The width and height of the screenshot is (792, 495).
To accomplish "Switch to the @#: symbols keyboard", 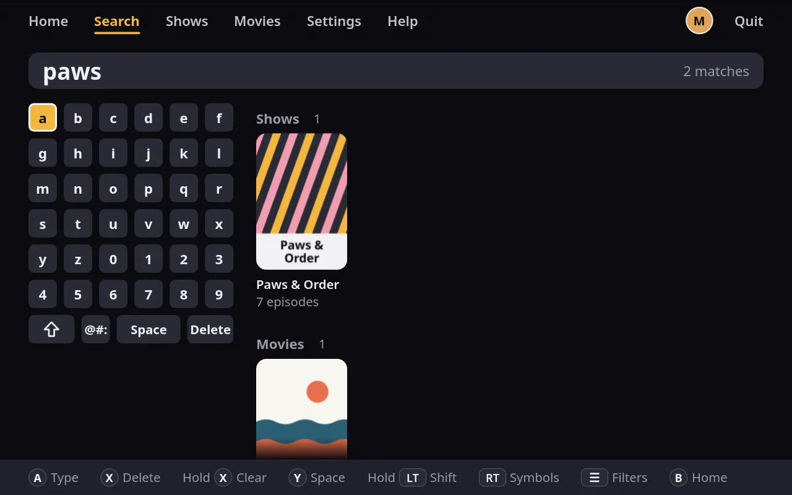I will (x=96, y=329).
